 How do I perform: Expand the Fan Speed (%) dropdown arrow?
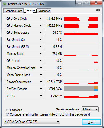(x=41, y=40)
